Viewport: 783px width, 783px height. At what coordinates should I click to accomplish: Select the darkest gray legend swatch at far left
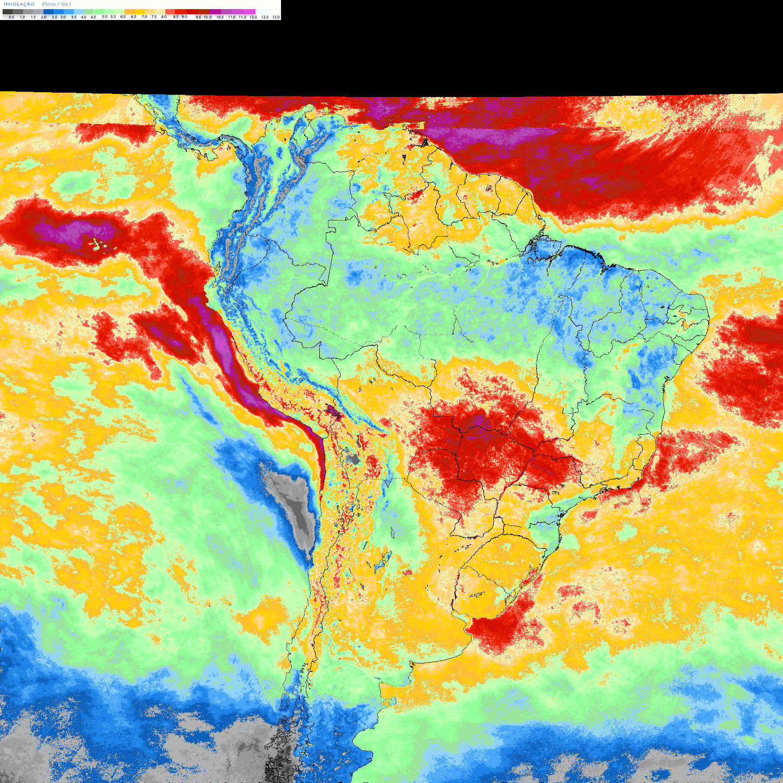point(7,12)
